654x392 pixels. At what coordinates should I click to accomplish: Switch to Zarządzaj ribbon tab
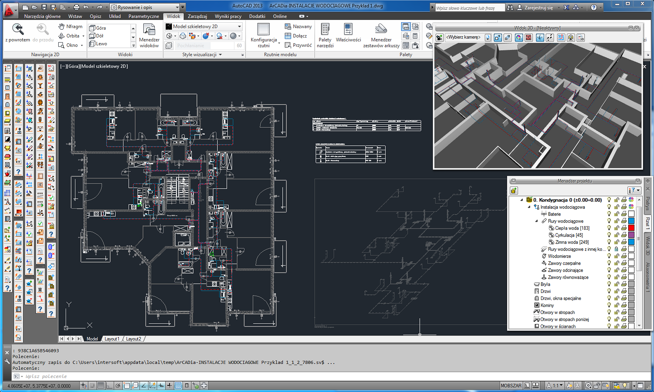(x=197, y=16)
